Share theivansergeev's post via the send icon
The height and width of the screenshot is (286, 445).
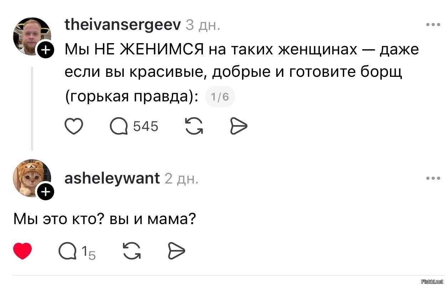coord(239,125)
